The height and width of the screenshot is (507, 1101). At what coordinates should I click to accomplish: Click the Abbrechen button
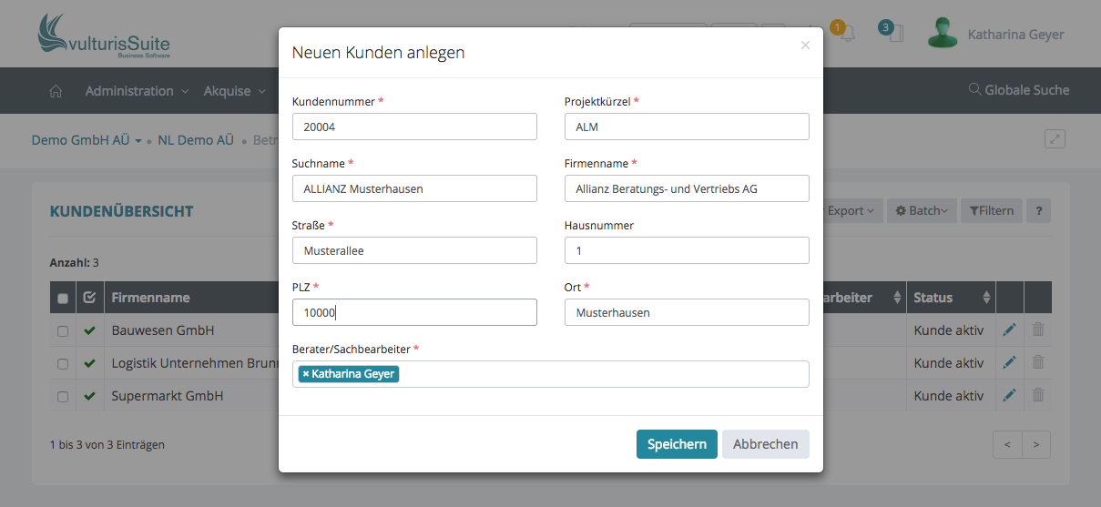(x=765, y=444)
